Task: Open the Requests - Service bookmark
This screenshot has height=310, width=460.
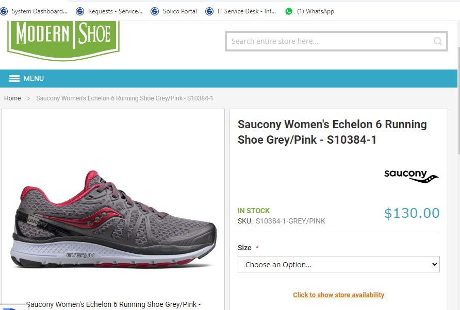Action: pos(109,11)
